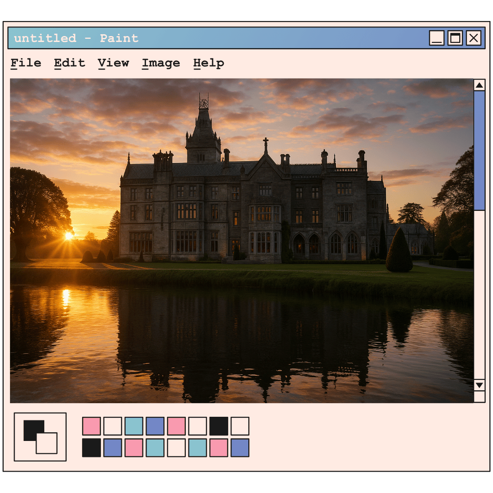
Task: Pick the black swatch in bottom palette row
Action: (91, 448)
